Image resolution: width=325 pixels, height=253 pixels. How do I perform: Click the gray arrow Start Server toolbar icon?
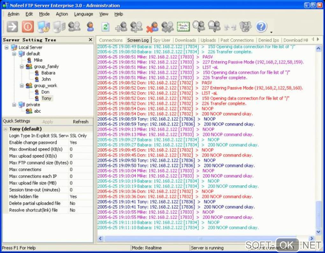click(12, 27)
